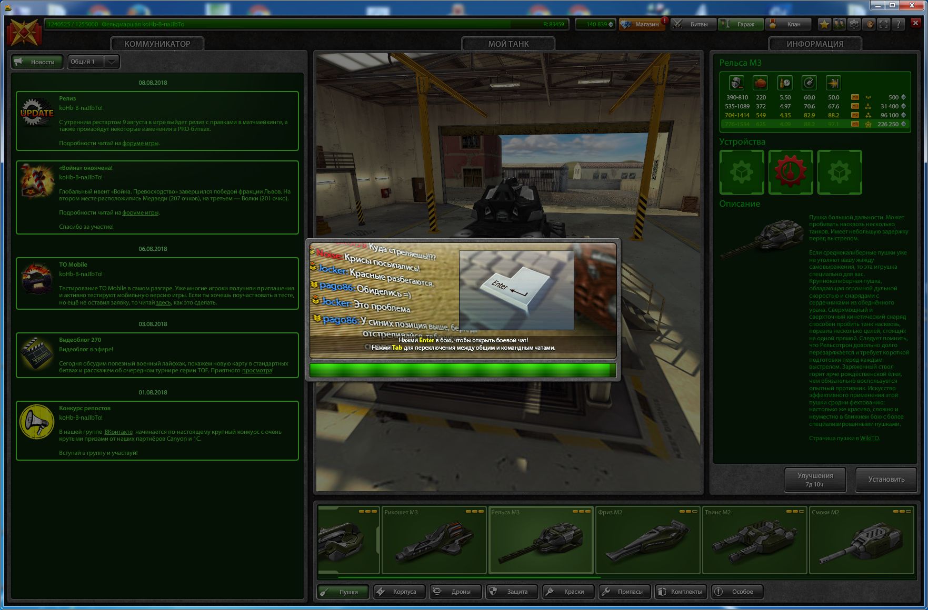Viewport: 928px width, 610px height.
Task: Open the star achievements icon
Action: pos(824,24)
